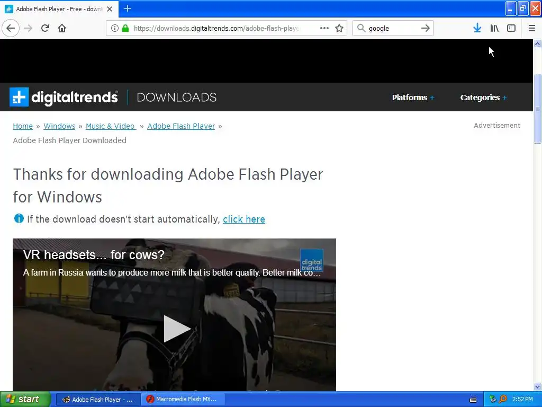Open the Library bookmarks and history icon

click(x=494, y=28)
